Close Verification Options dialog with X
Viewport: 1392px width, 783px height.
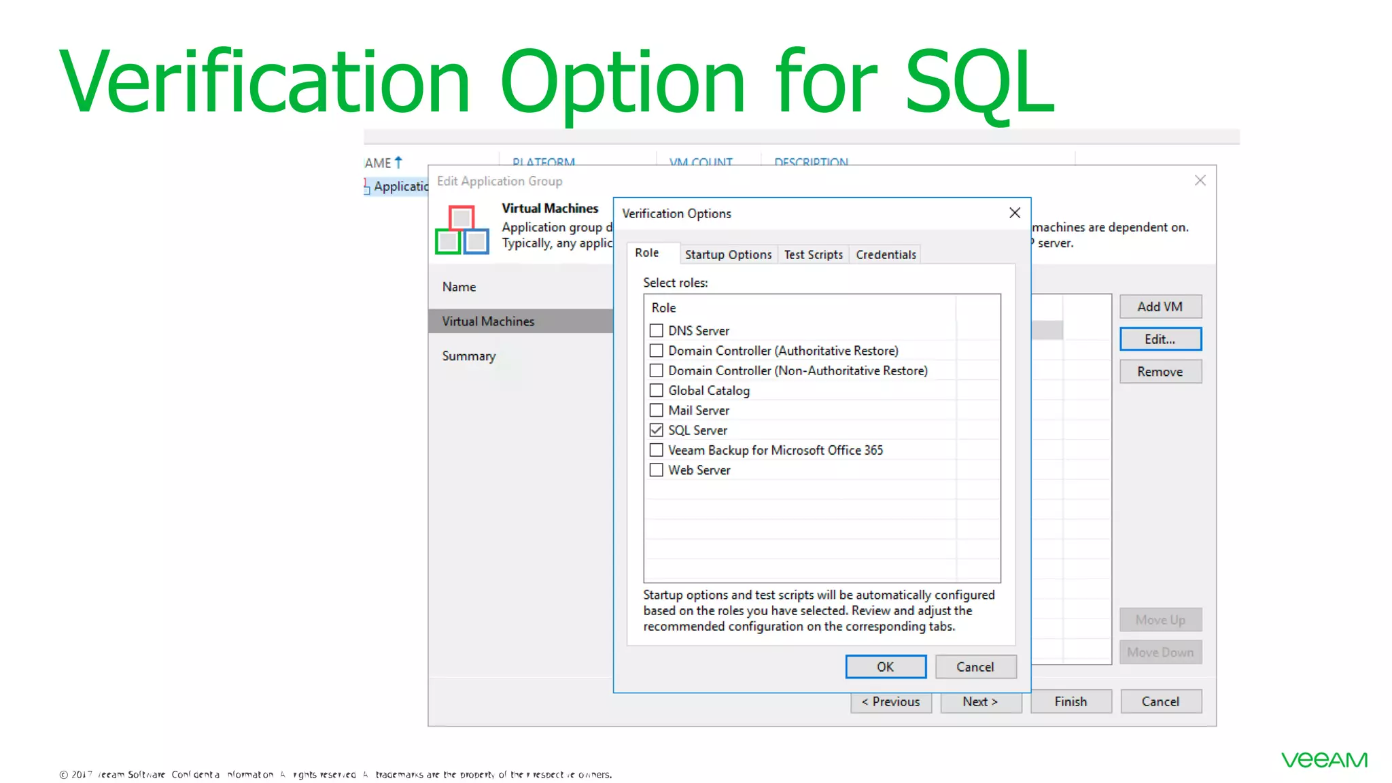(1015, 213)
